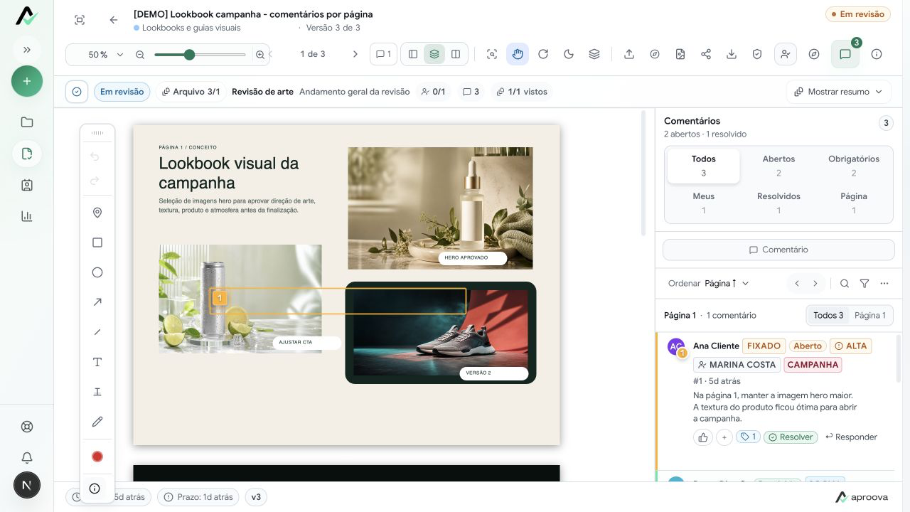This screenshot has height=512, width=910.
Task: Click the upload icon in top toolbar
Action: [x=629, y=54]
